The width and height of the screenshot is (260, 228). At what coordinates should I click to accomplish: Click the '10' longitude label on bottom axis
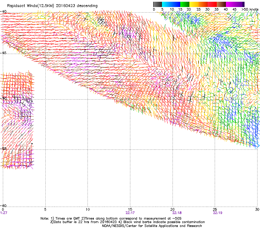coord(87,209)
